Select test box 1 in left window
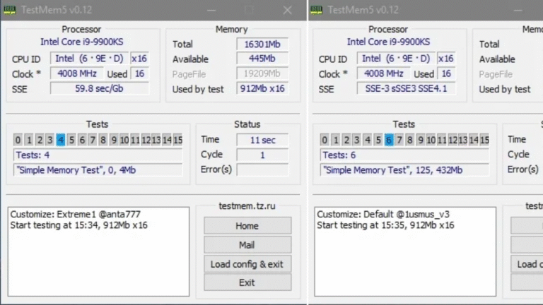Viewport: 543px width, 305px height. tap(29, 140)
